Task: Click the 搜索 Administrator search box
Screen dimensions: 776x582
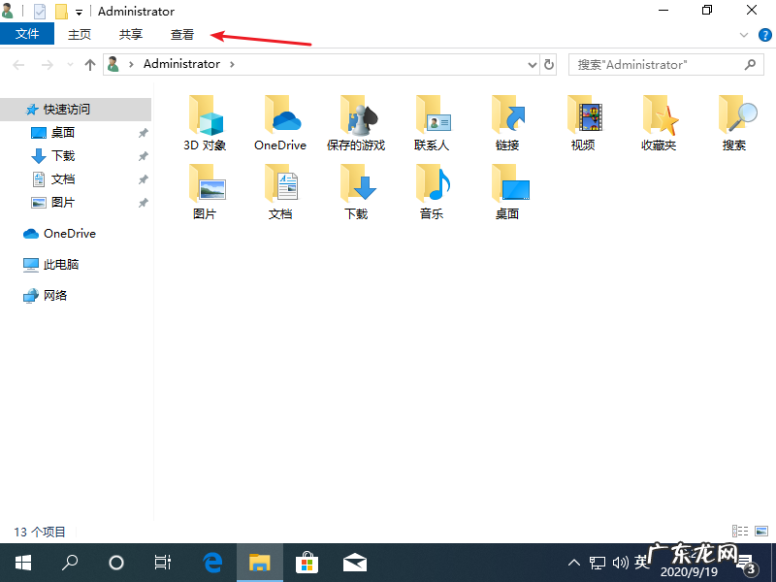Action: tap(660, 64)
